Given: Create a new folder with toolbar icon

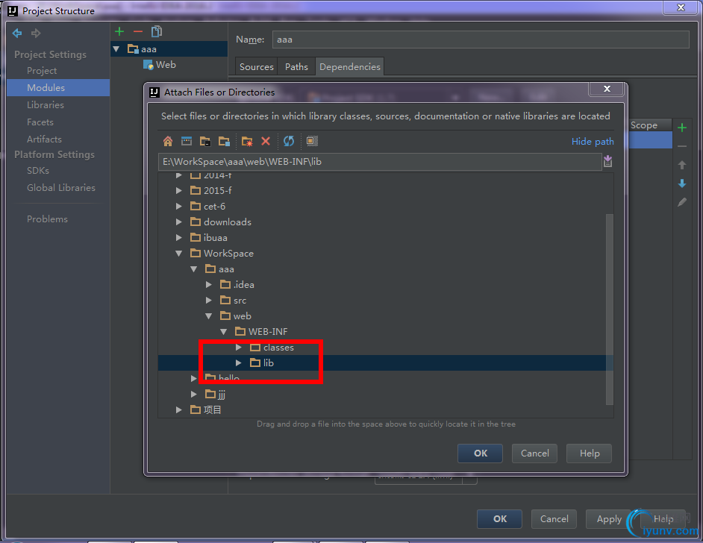Looking at the screenshot, I should point(246,142).
